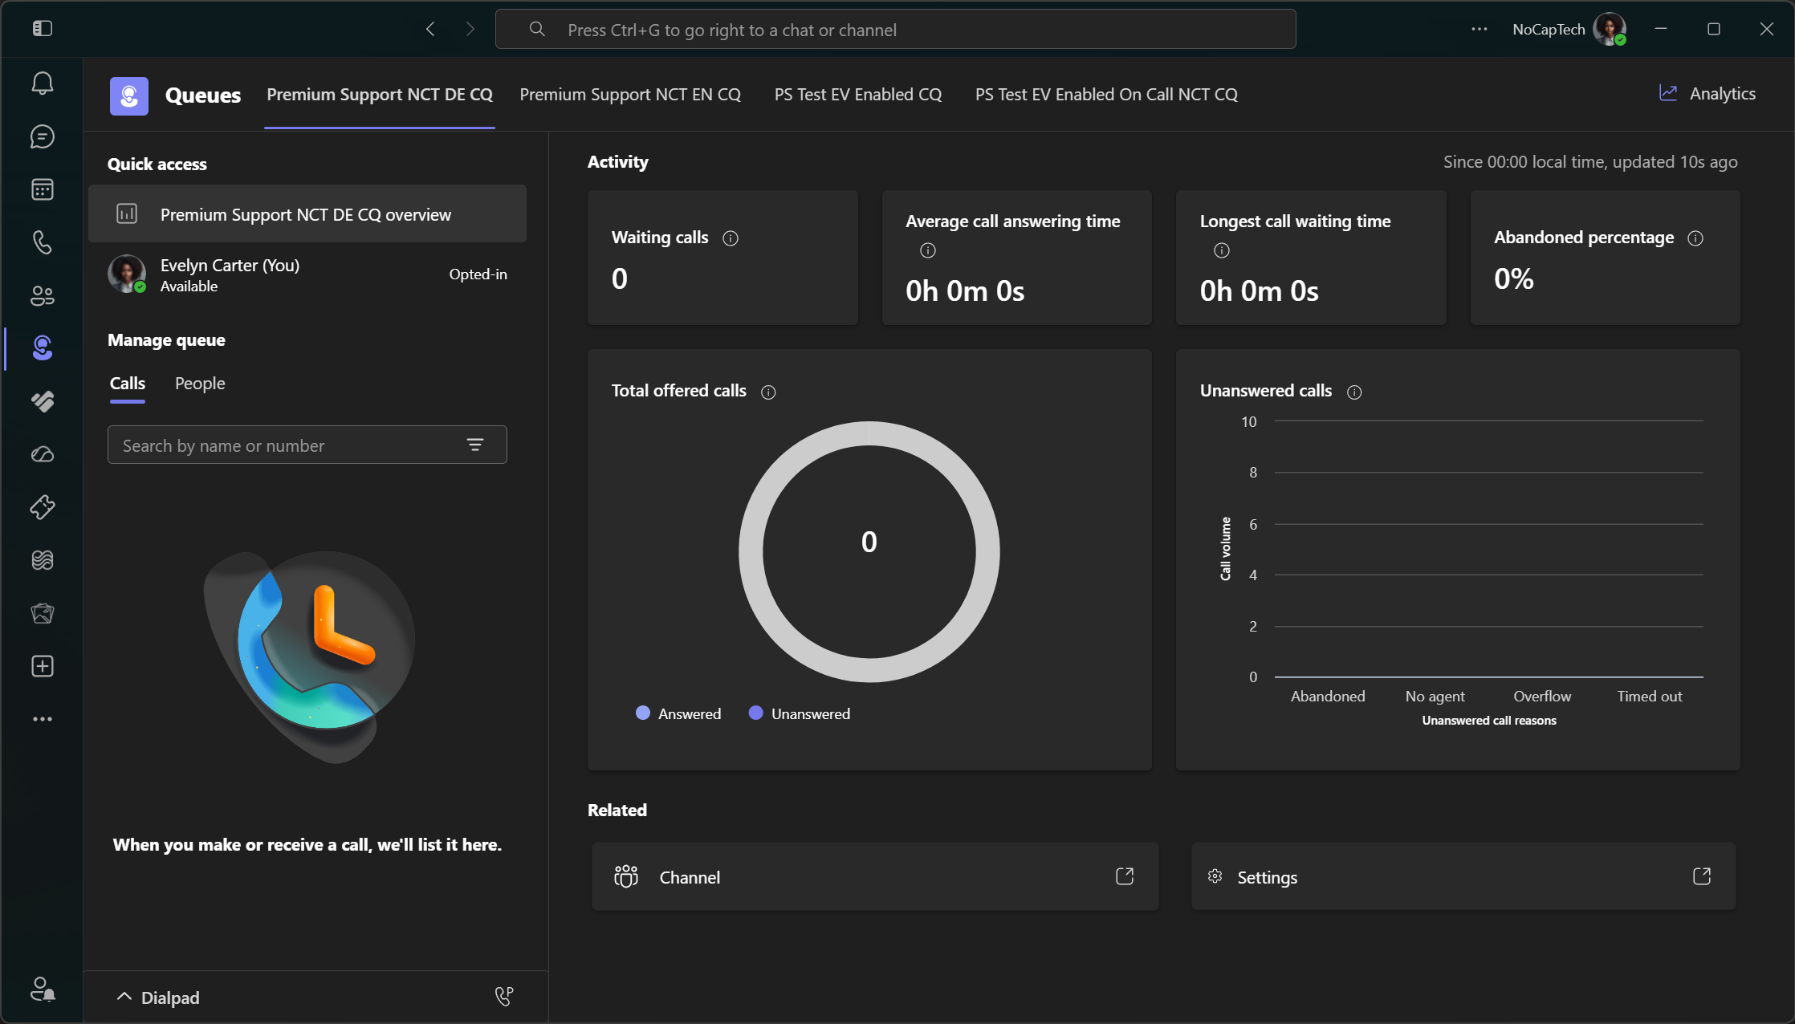1795x1024 pixels.
Task: Go back with the left arrow
Action: pos(431,30)
